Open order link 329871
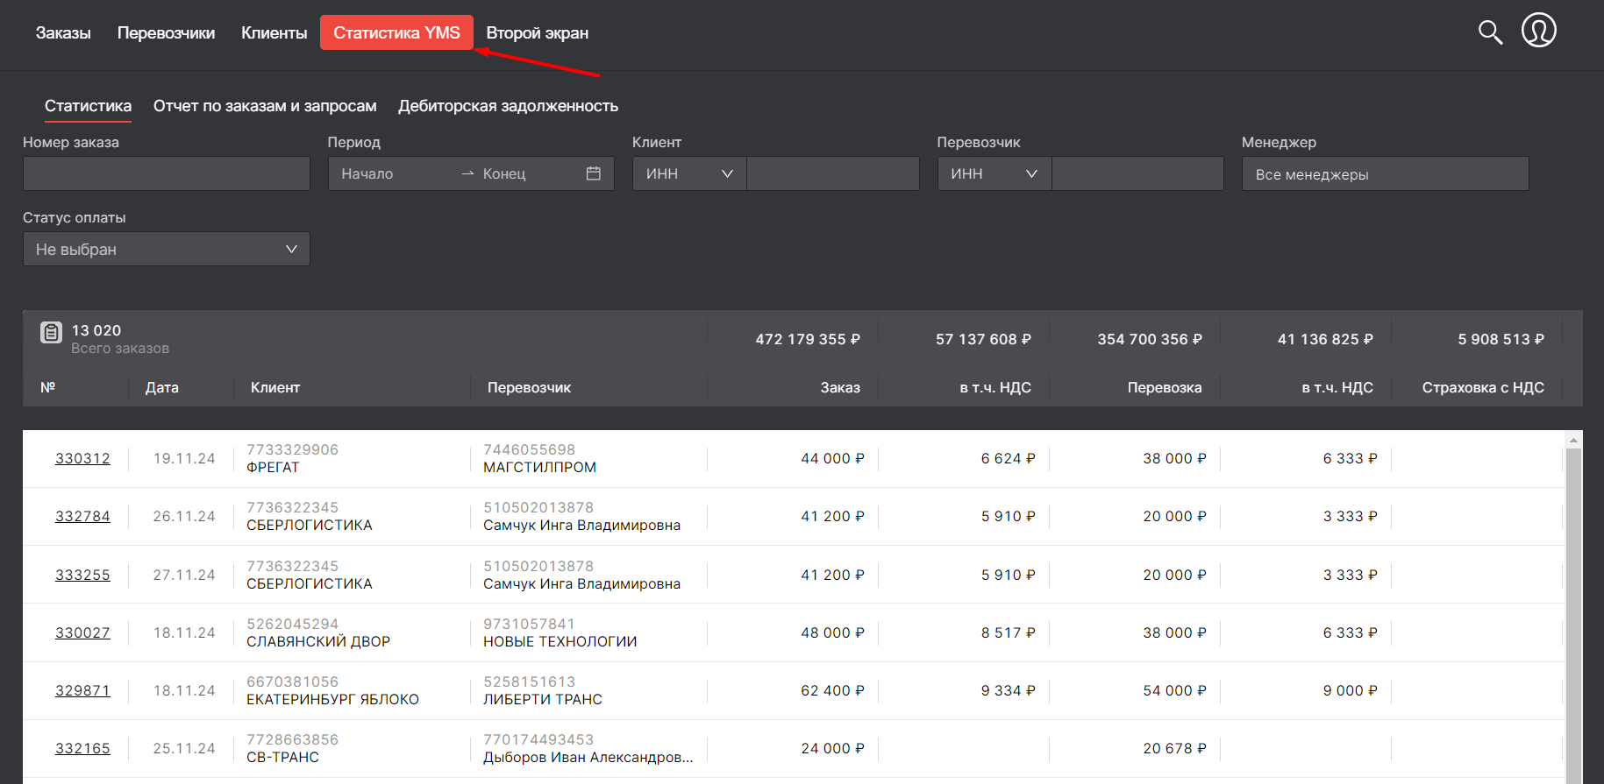This screenshot has height=784, width=1604. click(x=82, y=690)
